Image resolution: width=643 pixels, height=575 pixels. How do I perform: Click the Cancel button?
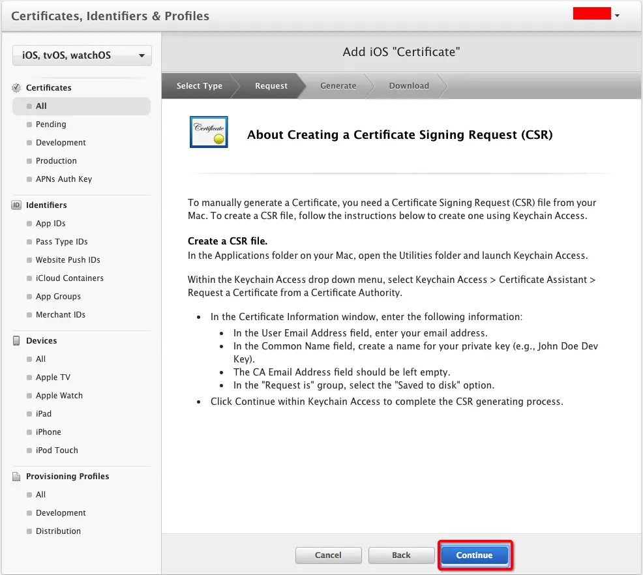point(328,555)
